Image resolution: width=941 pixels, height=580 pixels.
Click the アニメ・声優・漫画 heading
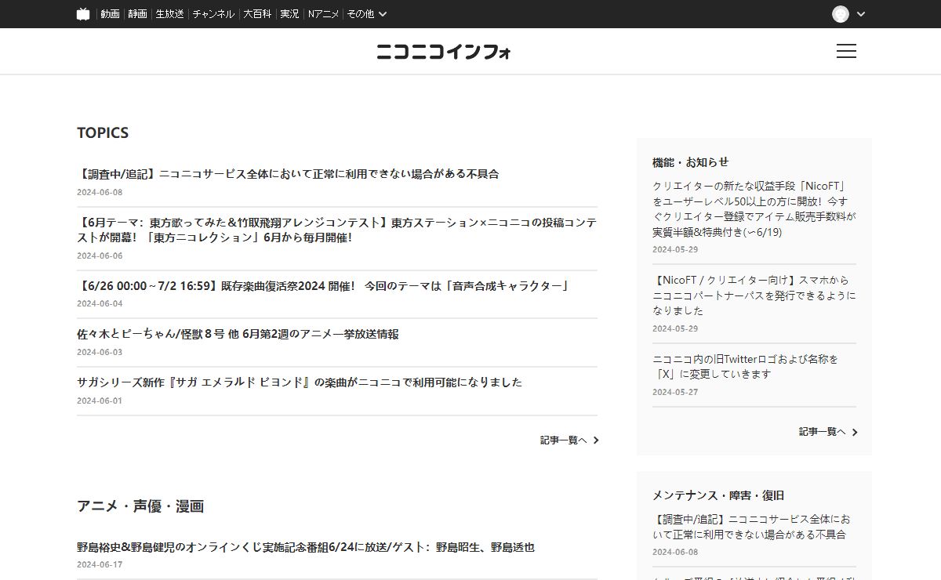coord(140,506)
